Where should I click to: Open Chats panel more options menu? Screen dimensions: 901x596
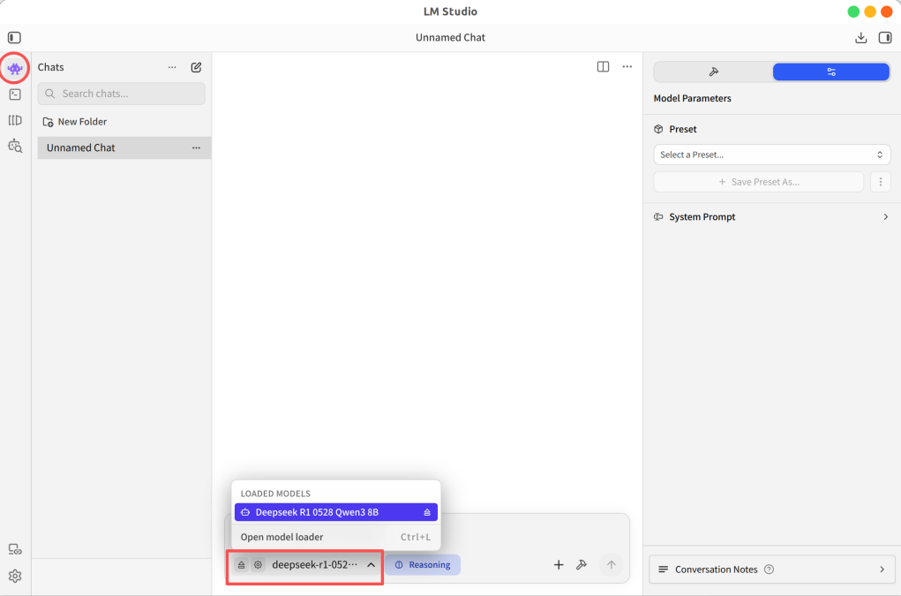(172, 67)
